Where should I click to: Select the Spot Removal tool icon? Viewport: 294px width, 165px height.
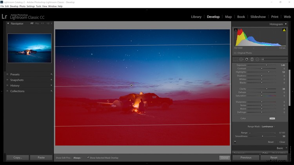pos(241,59)
